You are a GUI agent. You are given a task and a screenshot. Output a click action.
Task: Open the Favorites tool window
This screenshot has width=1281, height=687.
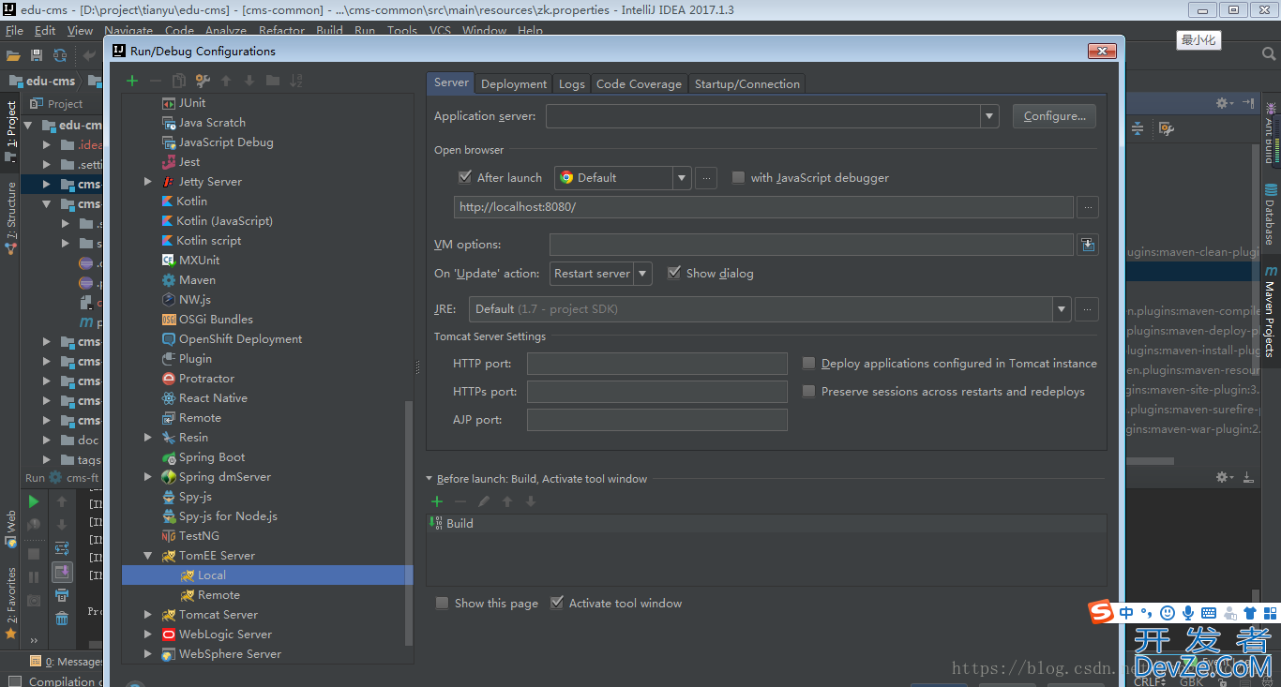point(11,605)
